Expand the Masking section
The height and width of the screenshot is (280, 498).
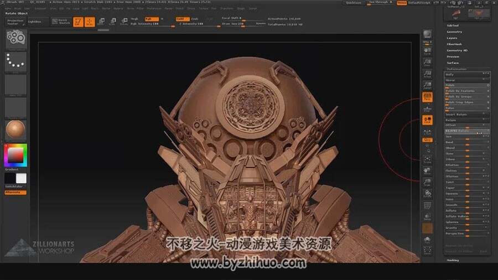[x=453, y=260]
